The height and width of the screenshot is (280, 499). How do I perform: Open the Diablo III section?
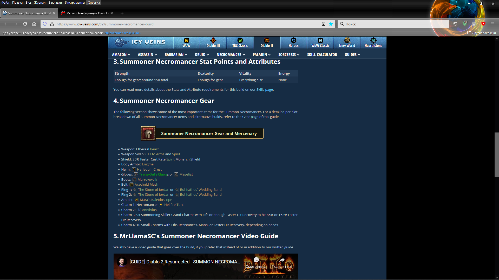click(213, 43)
